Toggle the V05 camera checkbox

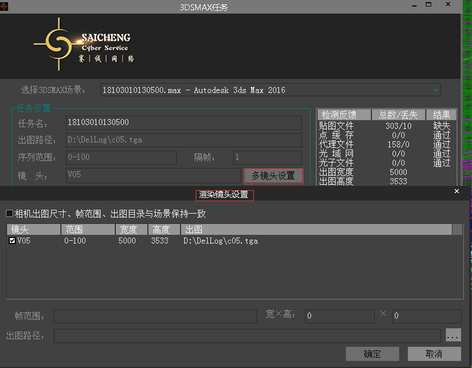click(12, 241)
